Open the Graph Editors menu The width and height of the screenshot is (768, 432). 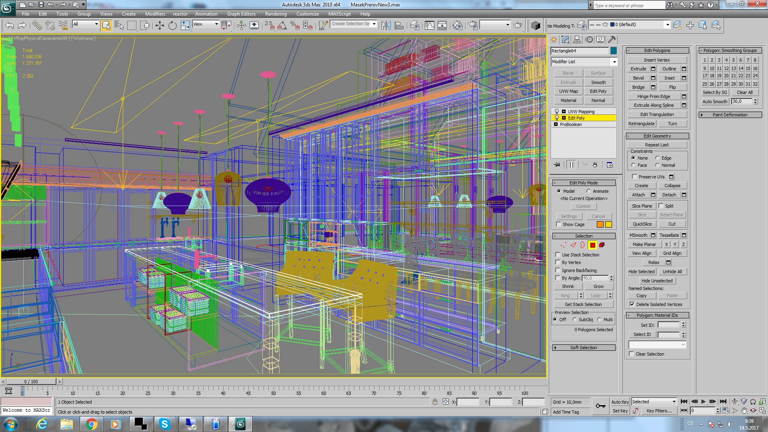[241, 14]
